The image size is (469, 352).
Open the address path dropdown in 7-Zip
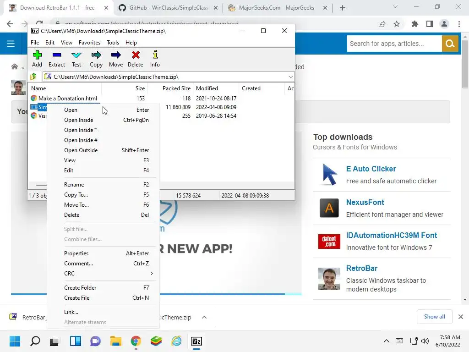(x=290, y=77)
